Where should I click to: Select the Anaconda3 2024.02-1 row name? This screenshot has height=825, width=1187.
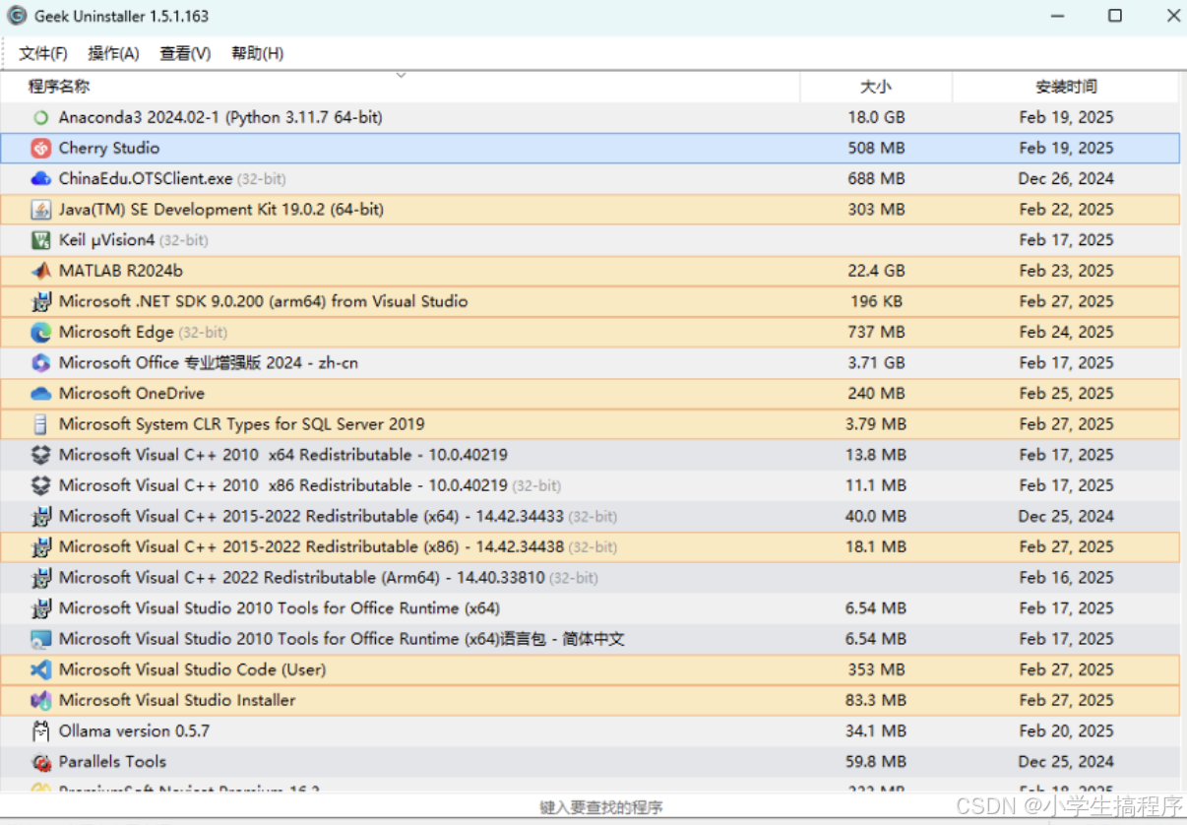(x=220, y=117)
